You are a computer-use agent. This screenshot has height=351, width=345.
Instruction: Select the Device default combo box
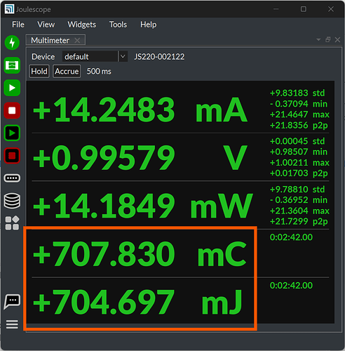click(95, 57)
